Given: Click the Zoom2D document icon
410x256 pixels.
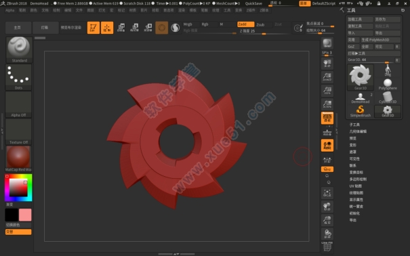Looking at the screenshot, I should (327, 77).
